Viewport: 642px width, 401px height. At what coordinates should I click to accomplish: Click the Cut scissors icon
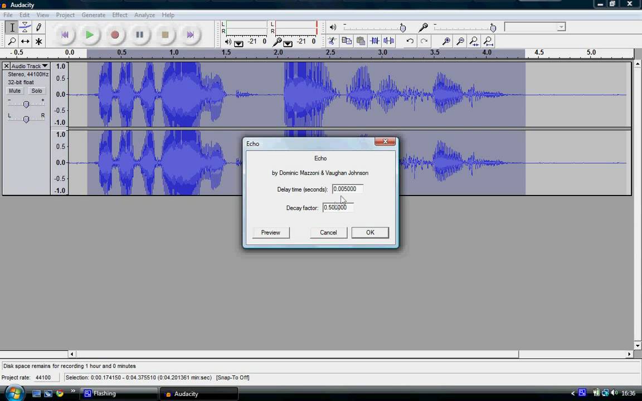pyautogui.click(x=332, y=41)
